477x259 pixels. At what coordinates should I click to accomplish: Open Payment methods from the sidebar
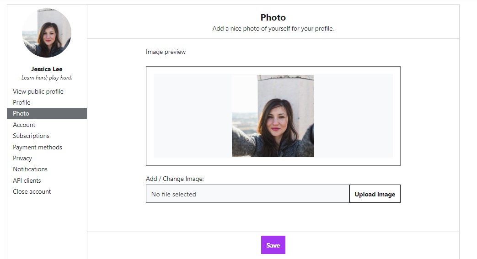pos(38,147)
